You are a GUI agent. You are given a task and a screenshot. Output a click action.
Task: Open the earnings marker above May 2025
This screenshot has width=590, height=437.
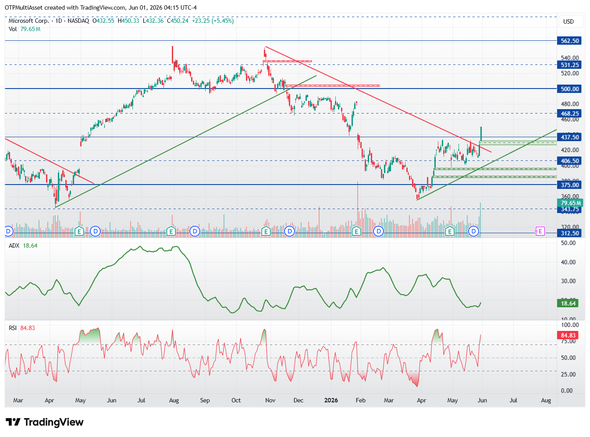click(79, 231)
